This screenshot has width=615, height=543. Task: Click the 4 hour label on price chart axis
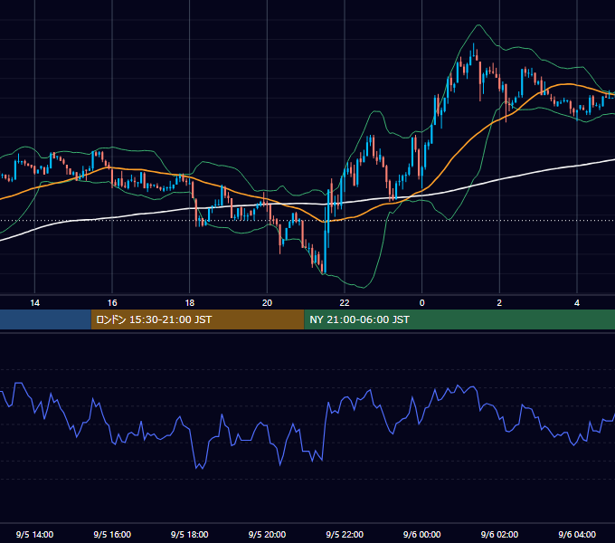coord(577,303)
